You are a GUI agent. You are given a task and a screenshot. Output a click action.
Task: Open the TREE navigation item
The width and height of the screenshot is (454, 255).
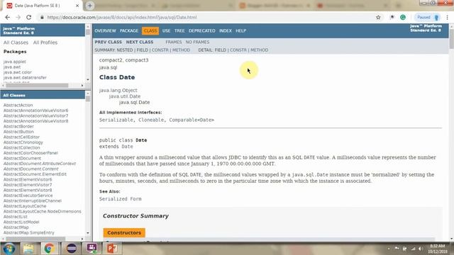[179, 30]
